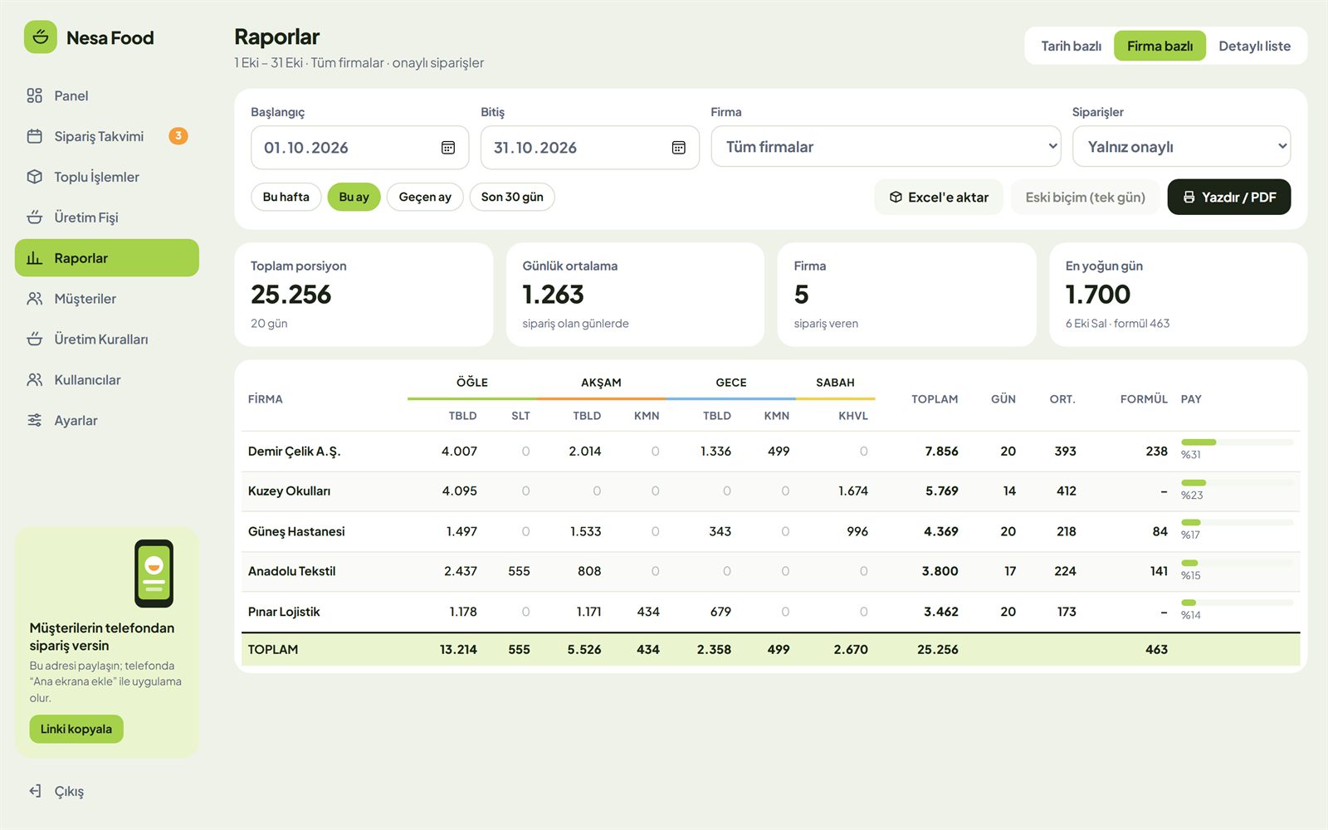Viewport: 1328px width, 830px height.
Task: Click the Anadolu Tekstil row name
Action: (x=291, y=571)
